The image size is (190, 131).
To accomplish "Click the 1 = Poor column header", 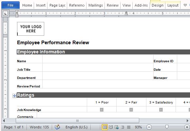I will tap(102, 103).
